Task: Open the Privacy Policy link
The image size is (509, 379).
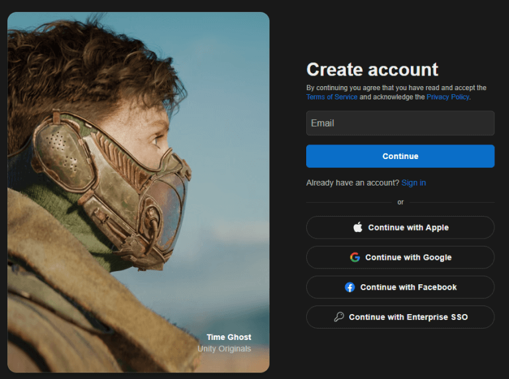Action: tap(447, 97)
